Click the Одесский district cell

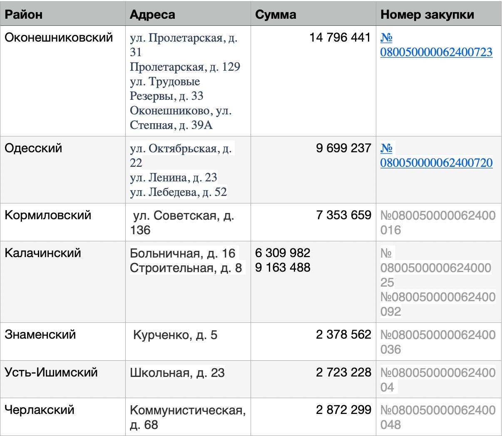pyautogui.click(x=33, y=148)
